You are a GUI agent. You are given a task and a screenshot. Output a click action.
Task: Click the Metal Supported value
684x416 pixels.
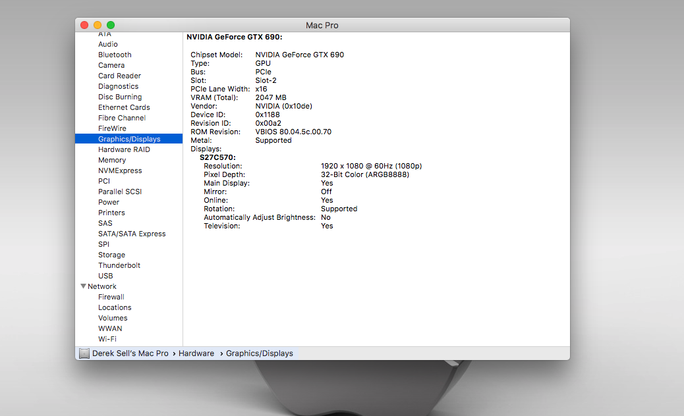coord(273,140)
